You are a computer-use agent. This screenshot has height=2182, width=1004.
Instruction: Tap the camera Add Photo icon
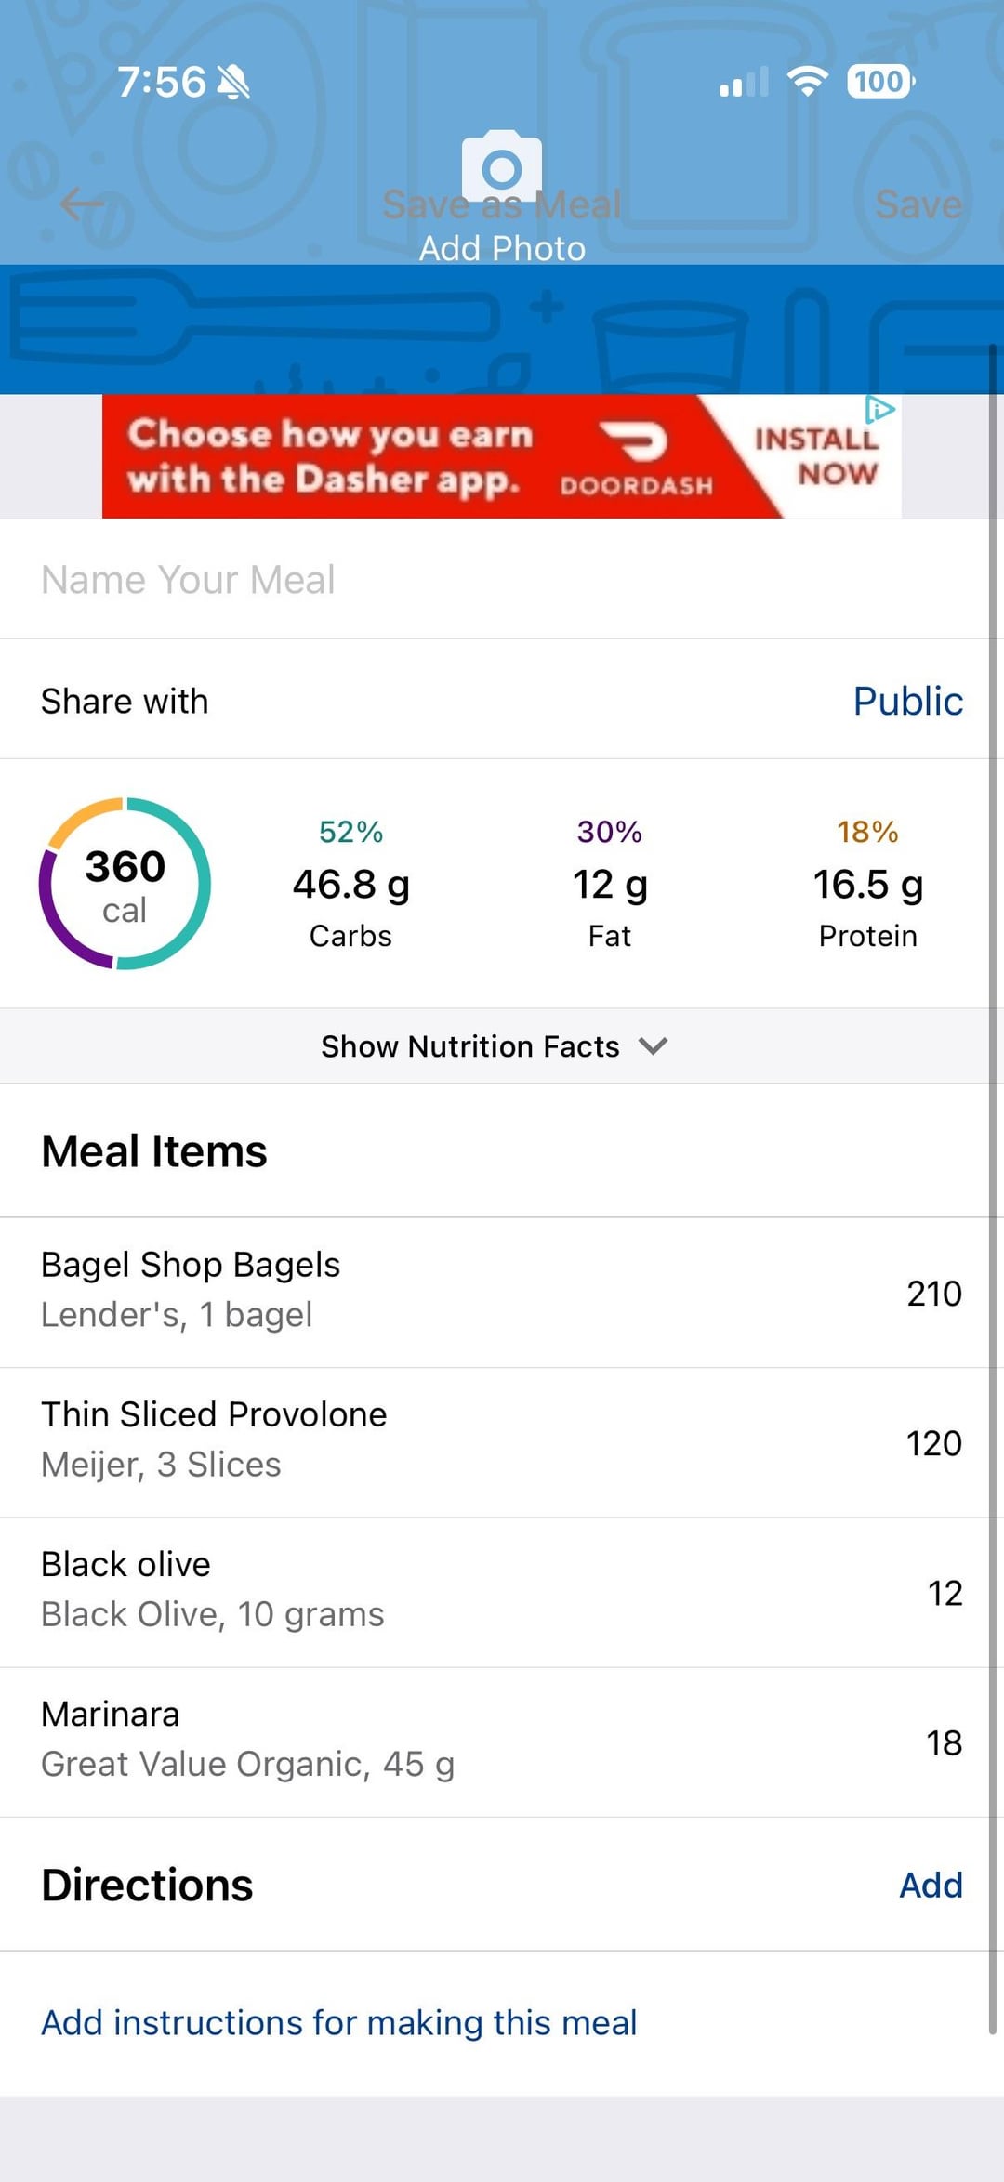[x=502, y=167]
